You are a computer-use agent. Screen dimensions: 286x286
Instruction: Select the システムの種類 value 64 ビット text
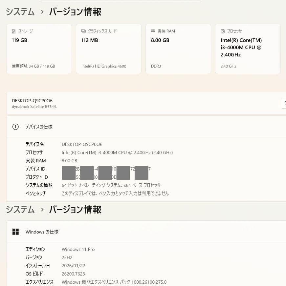(x=111, y=185)
